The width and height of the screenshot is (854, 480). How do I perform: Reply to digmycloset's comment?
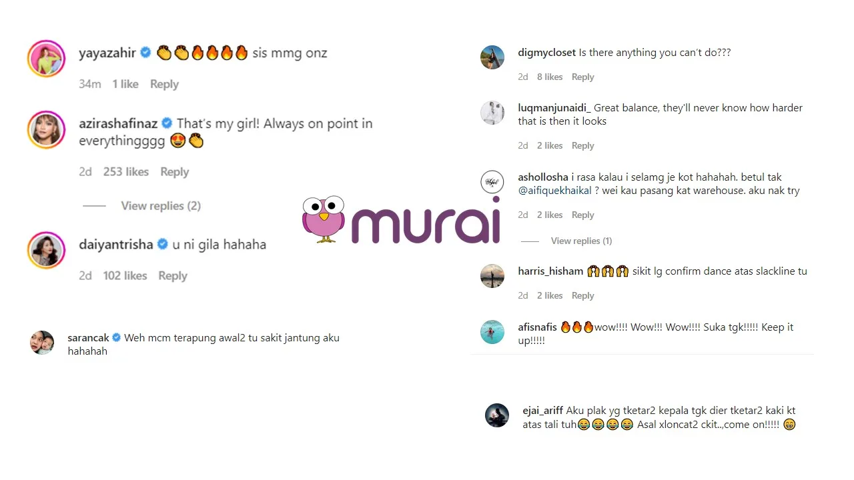click(582, 77)
